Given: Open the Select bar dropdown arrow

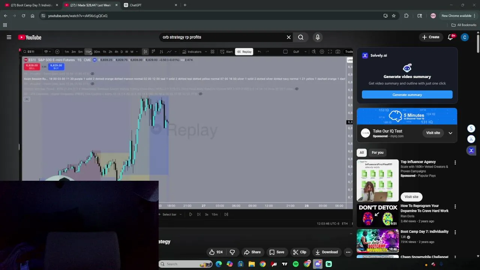Looking at the screenshot, I should [181, 214].
